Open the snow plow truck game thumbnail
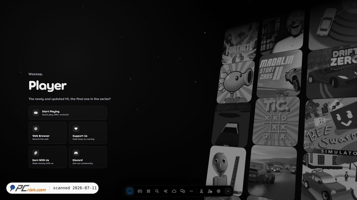Viewport: 357px width, 200px height. click(x=329, y=177)
